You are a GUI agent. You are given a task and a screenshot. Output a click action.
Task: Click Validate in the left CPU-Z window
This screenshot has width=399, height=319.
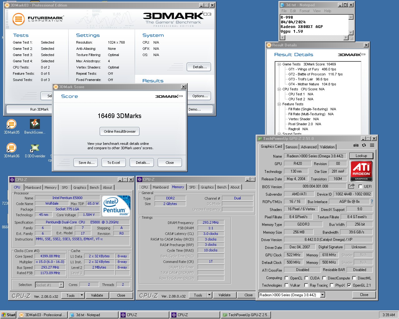click(97, 295)
